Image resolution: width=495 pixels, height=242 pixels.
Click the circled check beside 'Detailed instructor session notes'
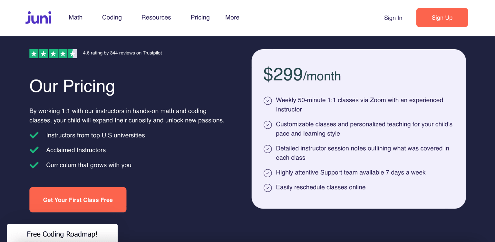(268, 149)
